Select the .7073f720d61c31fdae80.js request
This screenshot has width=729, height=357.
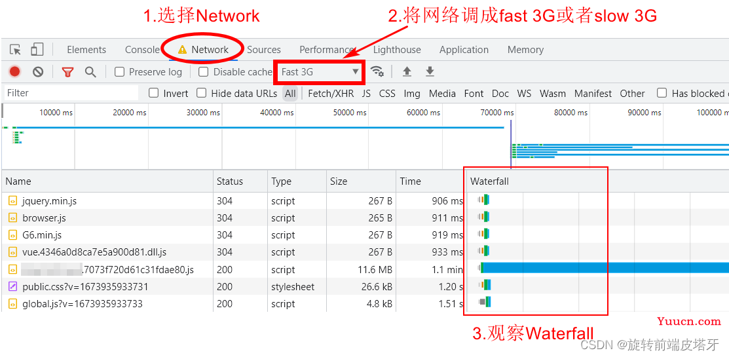(365, 270)
